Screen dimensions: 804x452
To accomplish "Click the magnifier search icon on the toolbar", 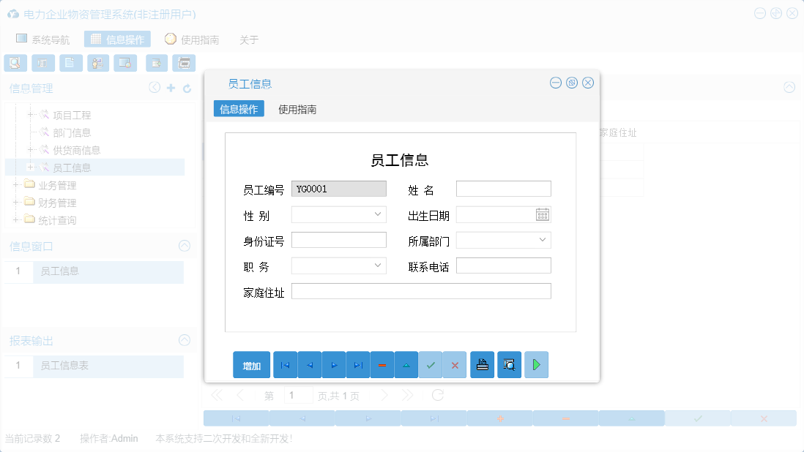I will [15, 63].
